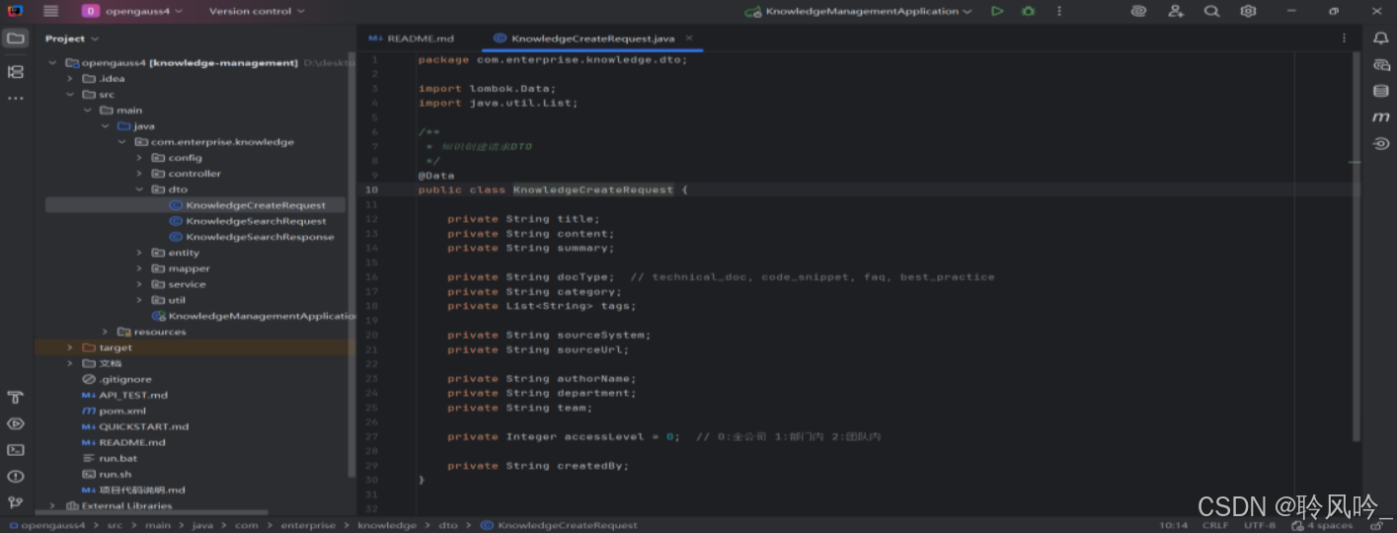
Task: Open the Project tool window icon
Action: tap(15, 38)
